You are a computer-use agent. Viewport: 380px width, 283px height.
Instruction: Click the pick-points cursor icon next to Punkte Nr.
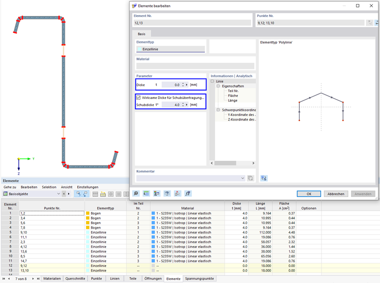370,23
